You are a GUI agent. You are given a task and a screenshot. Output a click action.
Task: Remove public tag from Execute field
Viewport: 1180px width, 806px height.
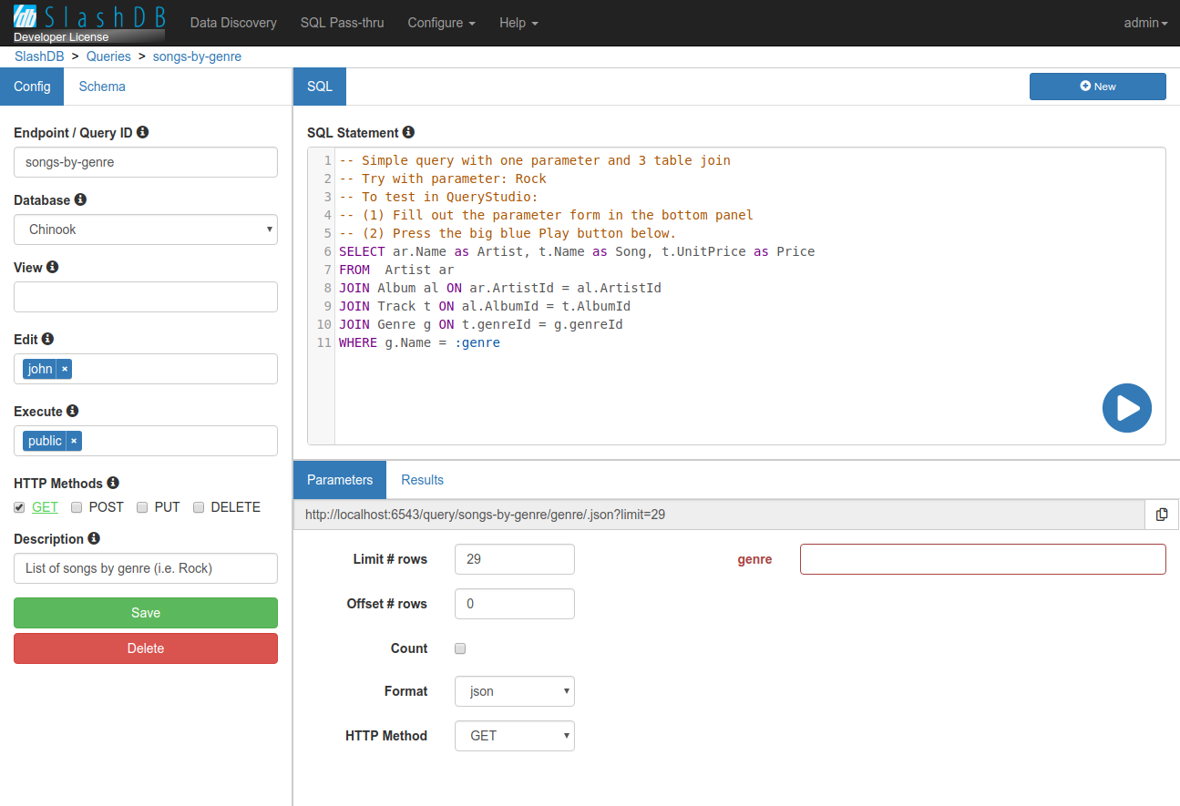(74, 441)
